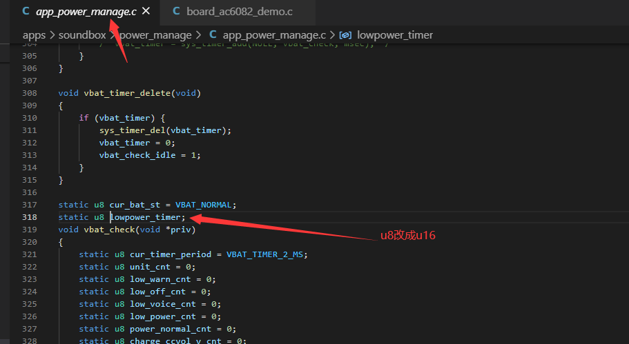Image resolution: width=629 pixels, height=344 pixels.
Task: Click 'low_off_cnt' variable on line 324
Action: (157, 292)
